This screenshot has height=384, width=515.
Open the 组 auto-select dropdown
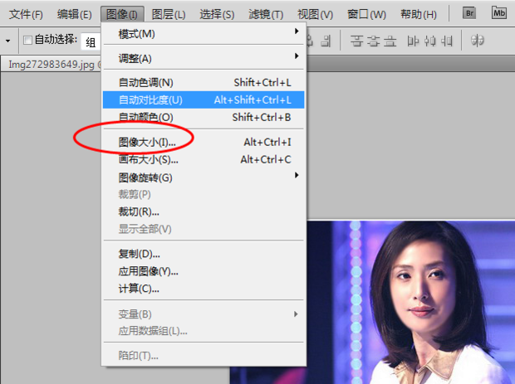pos(91,41)
